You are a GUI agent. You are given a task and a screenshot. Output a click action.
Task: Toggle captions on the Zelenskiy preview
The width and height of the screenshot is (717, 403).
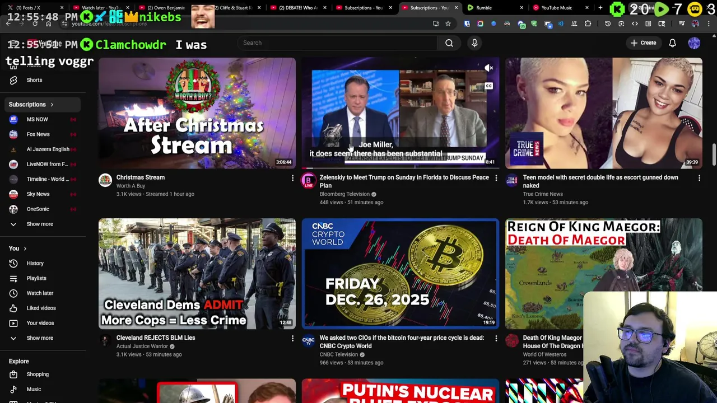point(489,86)
